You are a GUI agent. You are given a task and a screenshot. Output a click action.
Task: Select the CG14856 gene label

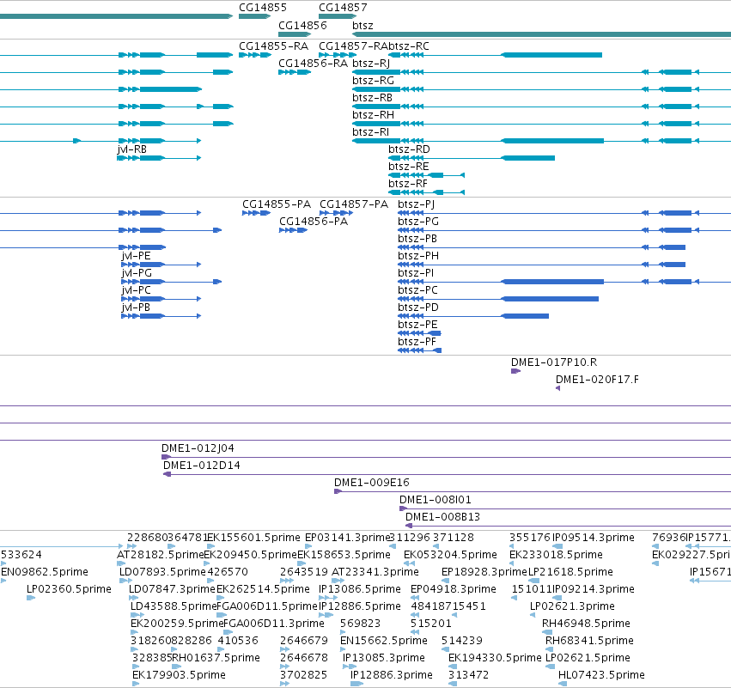click(x=302, y=25)
